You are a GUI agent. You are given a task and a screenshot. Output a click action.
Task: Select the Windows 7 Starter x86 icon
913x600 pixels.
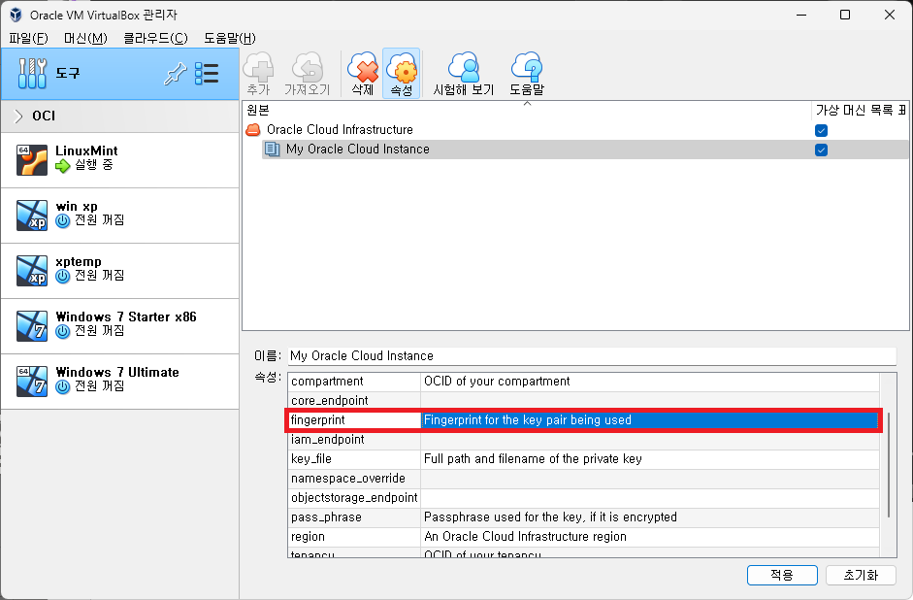[31, 325]
